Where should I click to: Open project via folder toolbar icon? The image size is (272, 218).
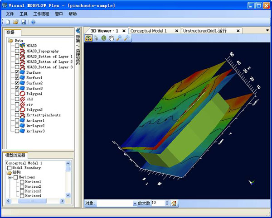(x=15, y=22)
